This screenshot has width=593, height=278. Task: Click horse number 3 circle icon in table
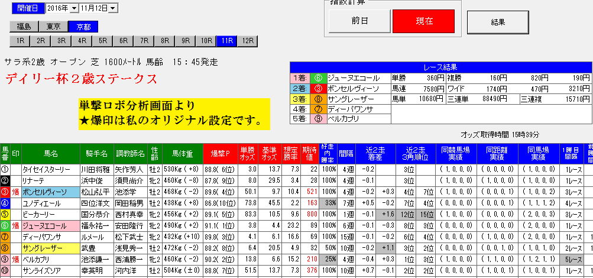[5, 192]
